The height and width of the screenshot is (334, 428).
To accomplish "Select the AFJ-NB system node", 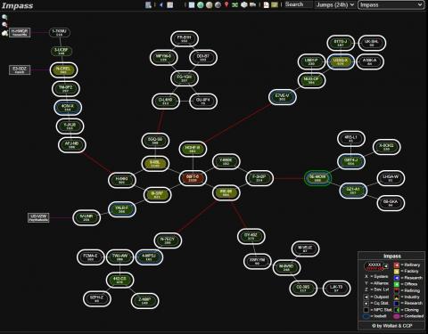I will coord(72,145).
